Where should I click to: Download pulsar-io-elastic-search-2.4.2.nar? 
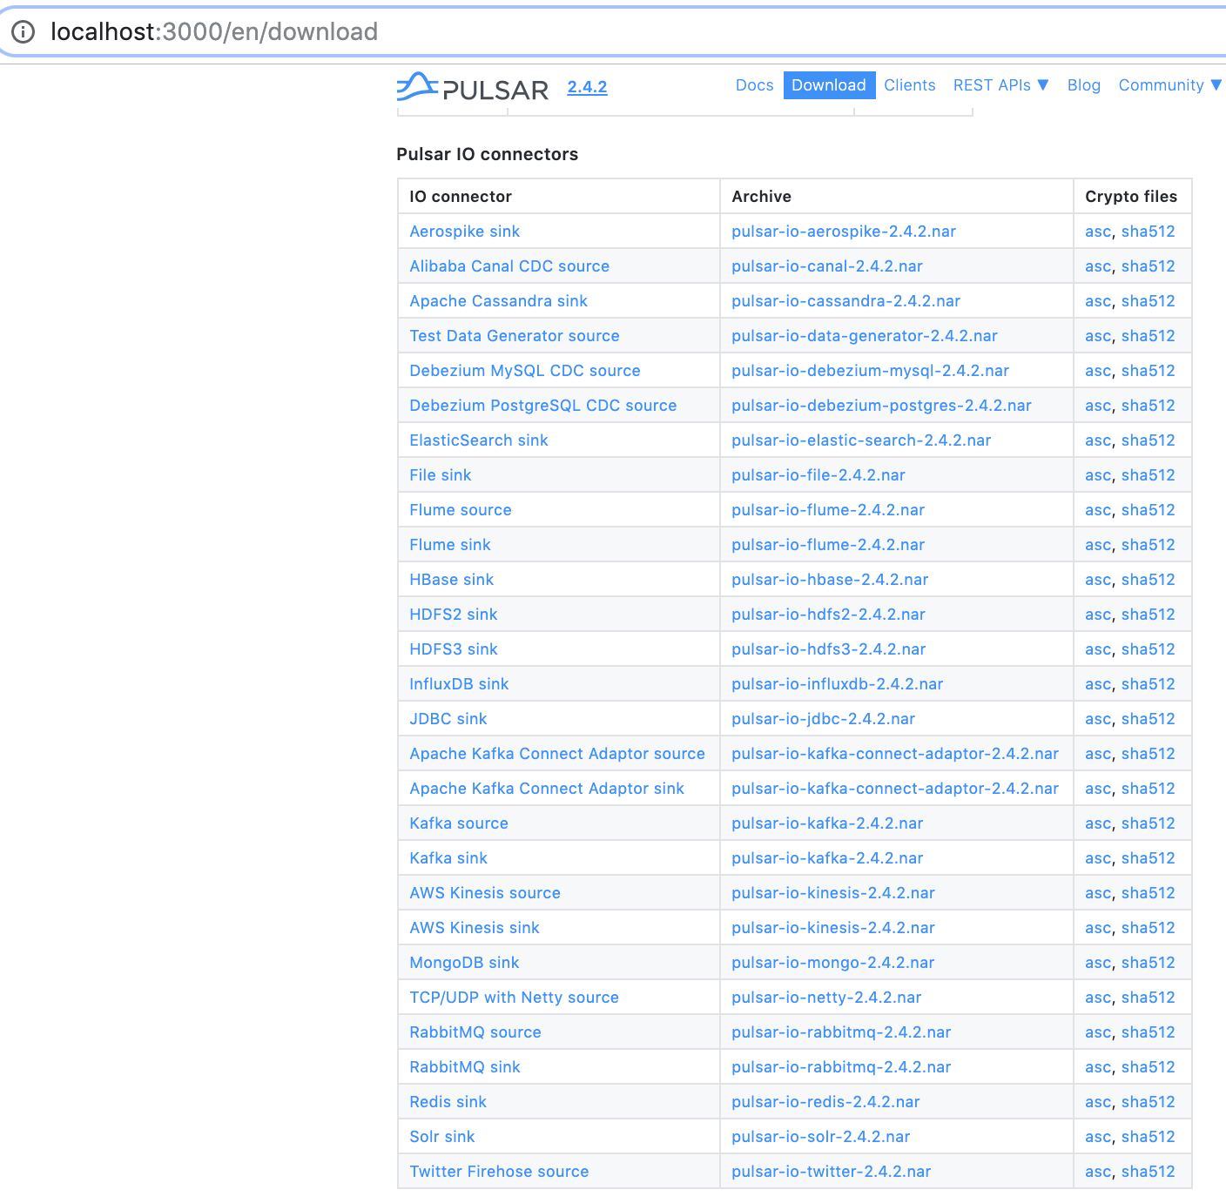pos(861,440)
